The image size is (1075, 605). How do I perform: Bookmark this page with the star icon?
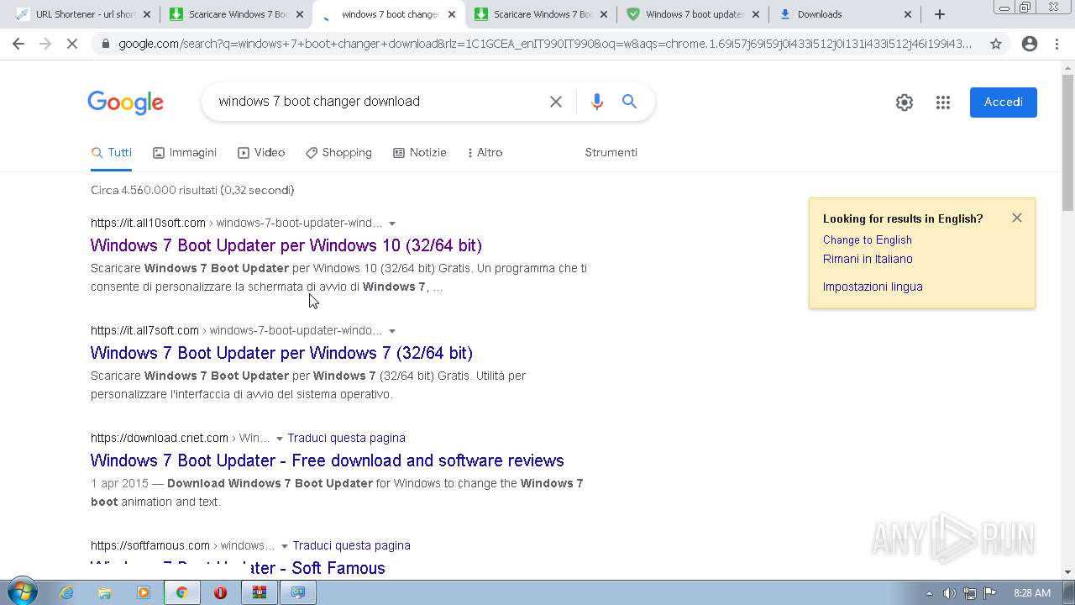tap(996, 44)
